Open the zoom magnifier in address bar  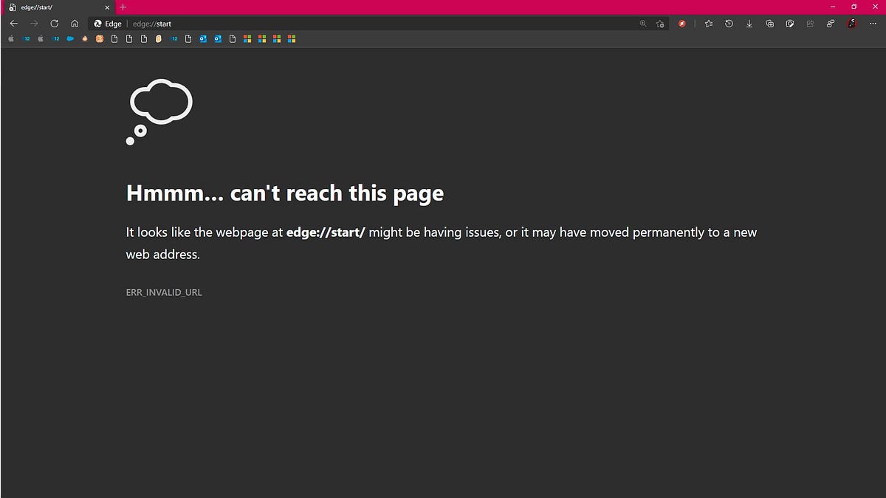pyautogui.click(x=642, y=24)
